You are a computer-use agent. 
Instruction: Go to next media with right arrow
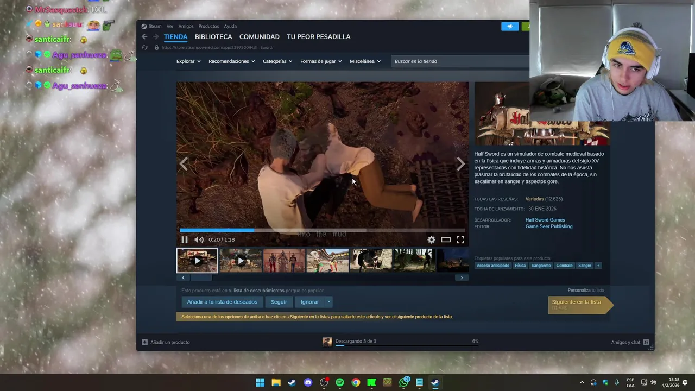click(x=460, y=163)
